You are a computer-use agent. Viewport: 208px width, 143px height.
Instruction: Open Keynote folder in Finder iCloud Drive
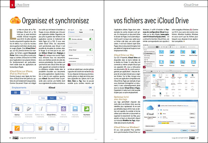(161, 52)
